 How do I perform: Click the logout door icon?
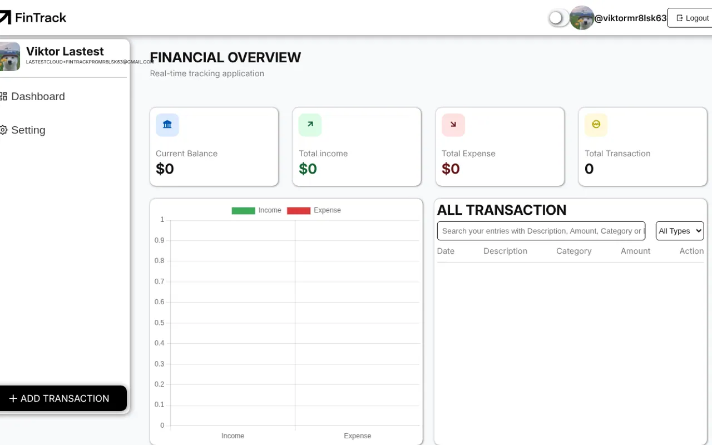coord(679,18)
